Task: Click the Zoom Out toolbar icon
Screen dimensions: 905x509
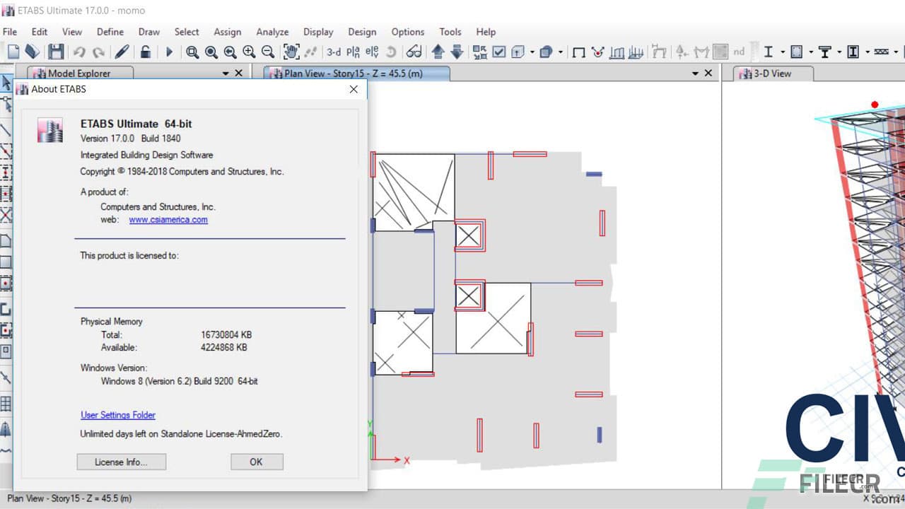Action: (x=269, y=51)
